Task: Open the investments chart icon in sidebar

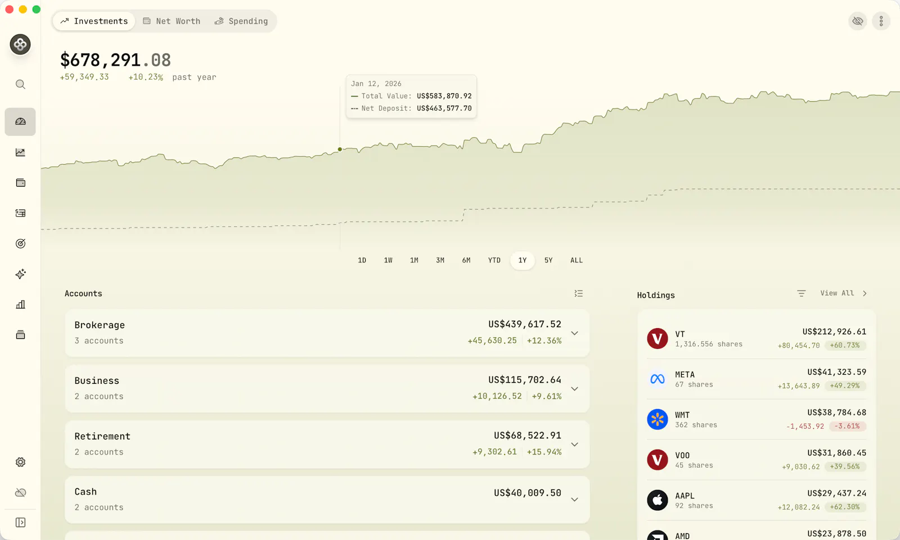Action: [20, 152]
